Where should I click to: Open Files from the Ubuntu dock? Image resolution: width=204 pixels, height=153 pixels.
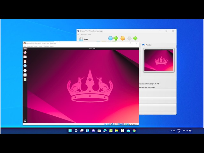tap(25, 57)
